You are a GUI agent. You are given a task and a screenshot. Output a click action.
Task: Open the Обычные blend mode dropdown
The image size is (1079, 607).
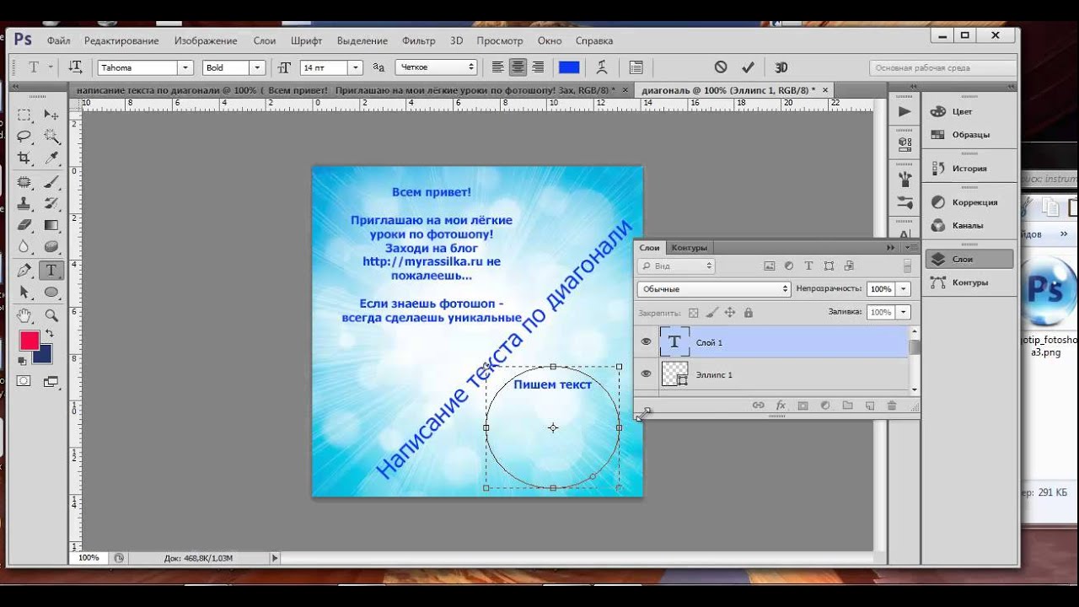713,288
